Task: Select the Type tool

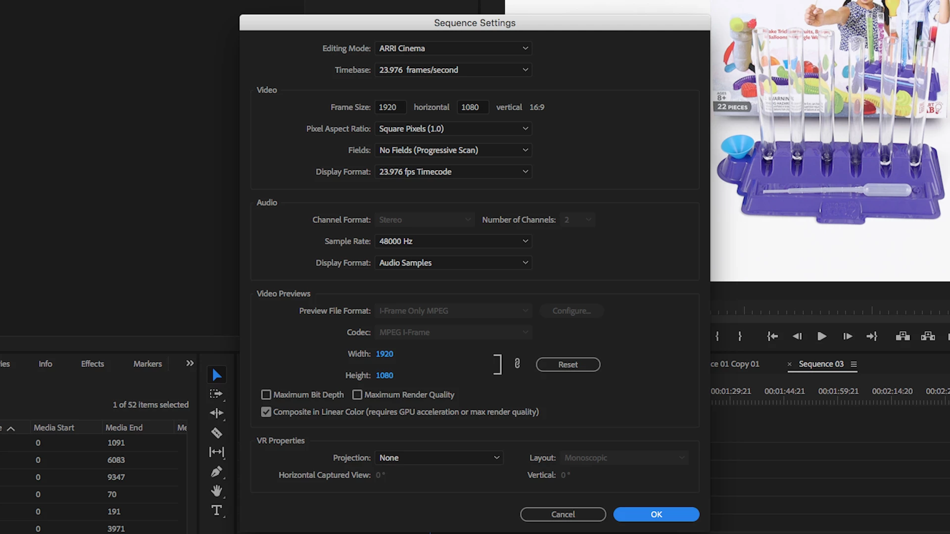Action: (x=216, y=510)
